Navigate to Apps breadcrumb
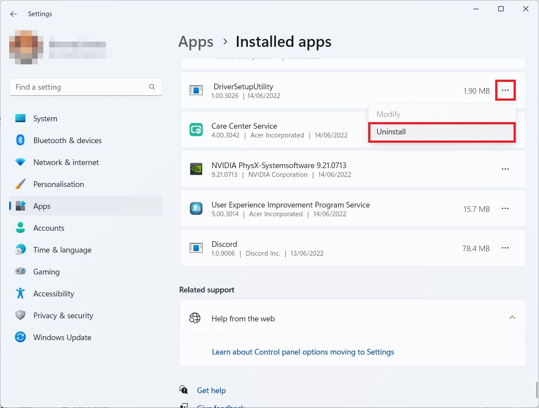 tap(196, 42)
